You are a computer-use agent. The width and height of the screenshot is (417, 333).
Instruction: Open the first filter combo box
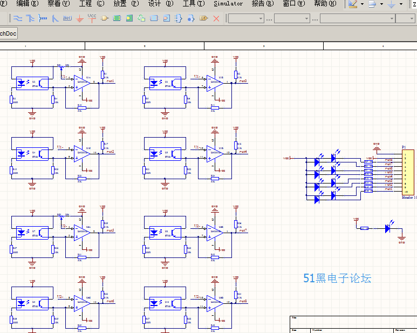(246, 18)
